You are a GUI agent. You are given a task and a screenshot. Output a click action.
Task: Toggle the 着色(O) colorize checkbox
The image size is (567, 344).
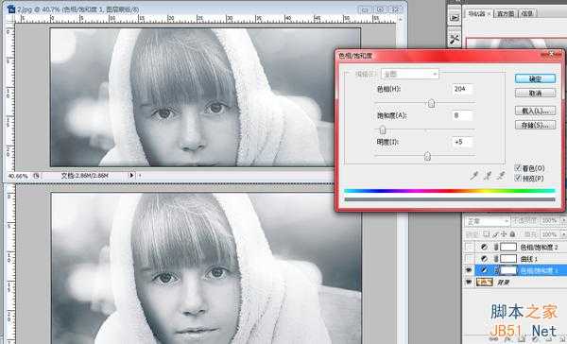[518, 168]
